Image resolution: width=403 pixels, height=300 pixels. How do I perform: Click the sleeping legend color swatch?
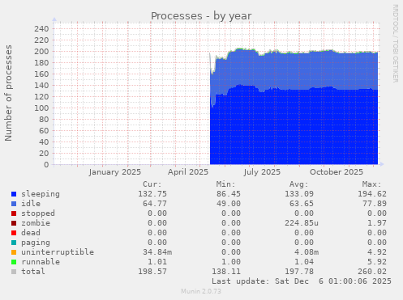(14, 194)
